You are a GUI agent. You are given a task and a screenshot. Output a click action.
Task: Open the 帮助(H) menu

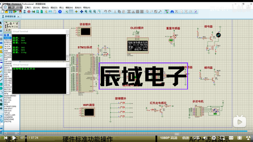coord(87,8)
